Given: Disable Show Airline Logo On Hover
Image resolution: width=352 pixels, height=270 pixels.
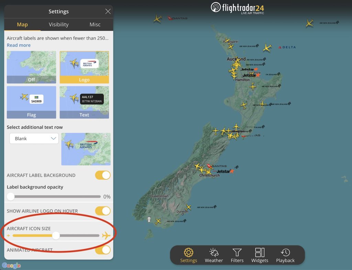Looking at the screenshot, I should click(103, 211).
